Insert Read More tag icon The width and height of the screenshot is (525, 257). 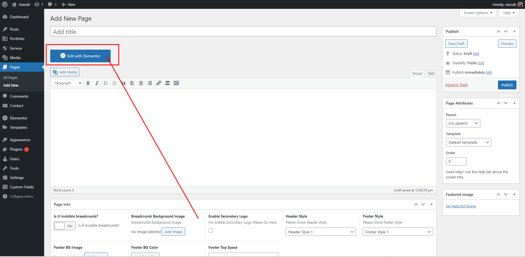pyautogui.click(x=167, y=83)
